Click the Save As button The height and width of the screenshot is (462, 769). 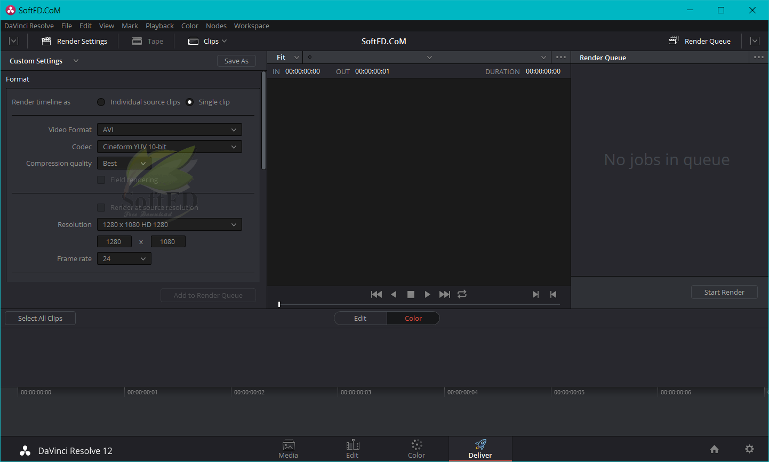(x=236, y=61)
